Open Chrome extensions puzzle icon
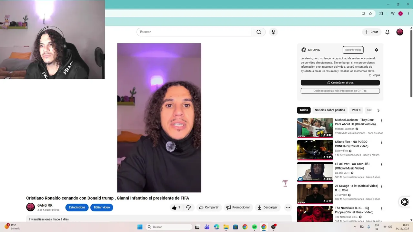This screenshot has width=413, height=232. [x=381, y=14]
